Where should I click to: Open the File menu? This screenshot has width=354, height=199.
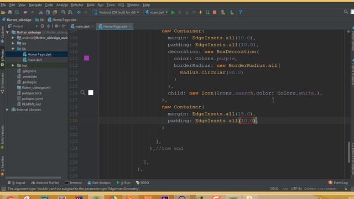click(x=3, y=5)
